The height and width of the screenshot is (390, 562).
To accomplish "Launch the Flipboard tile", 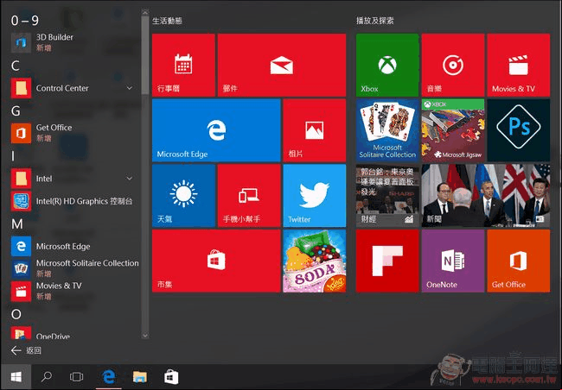I will tap(387, 261).
